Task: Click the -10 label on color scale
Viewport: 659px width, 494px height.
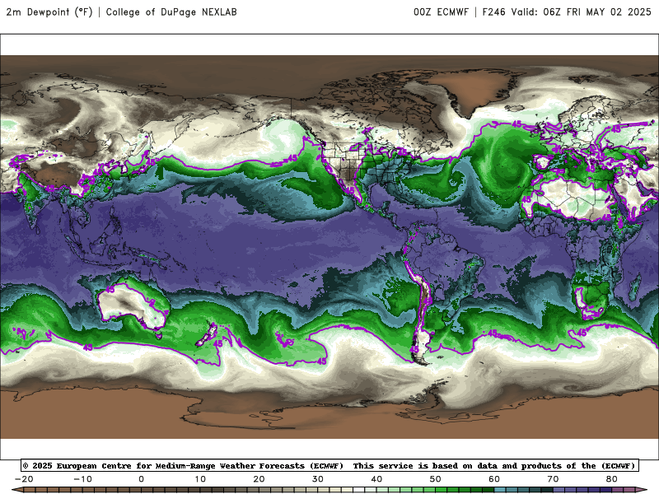Action: [82, 479]
